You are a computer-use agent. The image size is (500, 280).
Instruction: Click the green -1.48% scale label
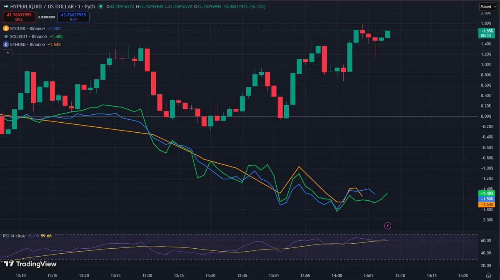pyautogui.click(x=487, y=193)
